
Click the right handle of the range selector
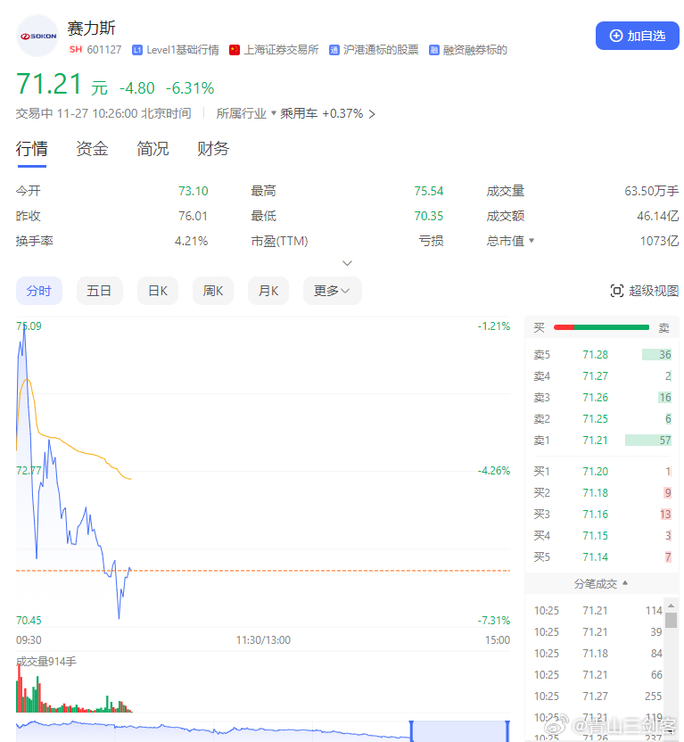pos(507,731)
